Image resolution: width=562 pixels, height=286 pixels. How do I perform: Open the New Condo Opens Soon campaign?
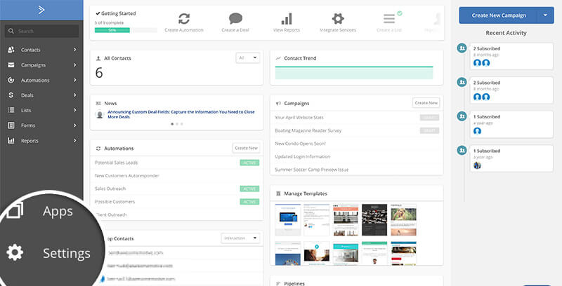[300, 144]
